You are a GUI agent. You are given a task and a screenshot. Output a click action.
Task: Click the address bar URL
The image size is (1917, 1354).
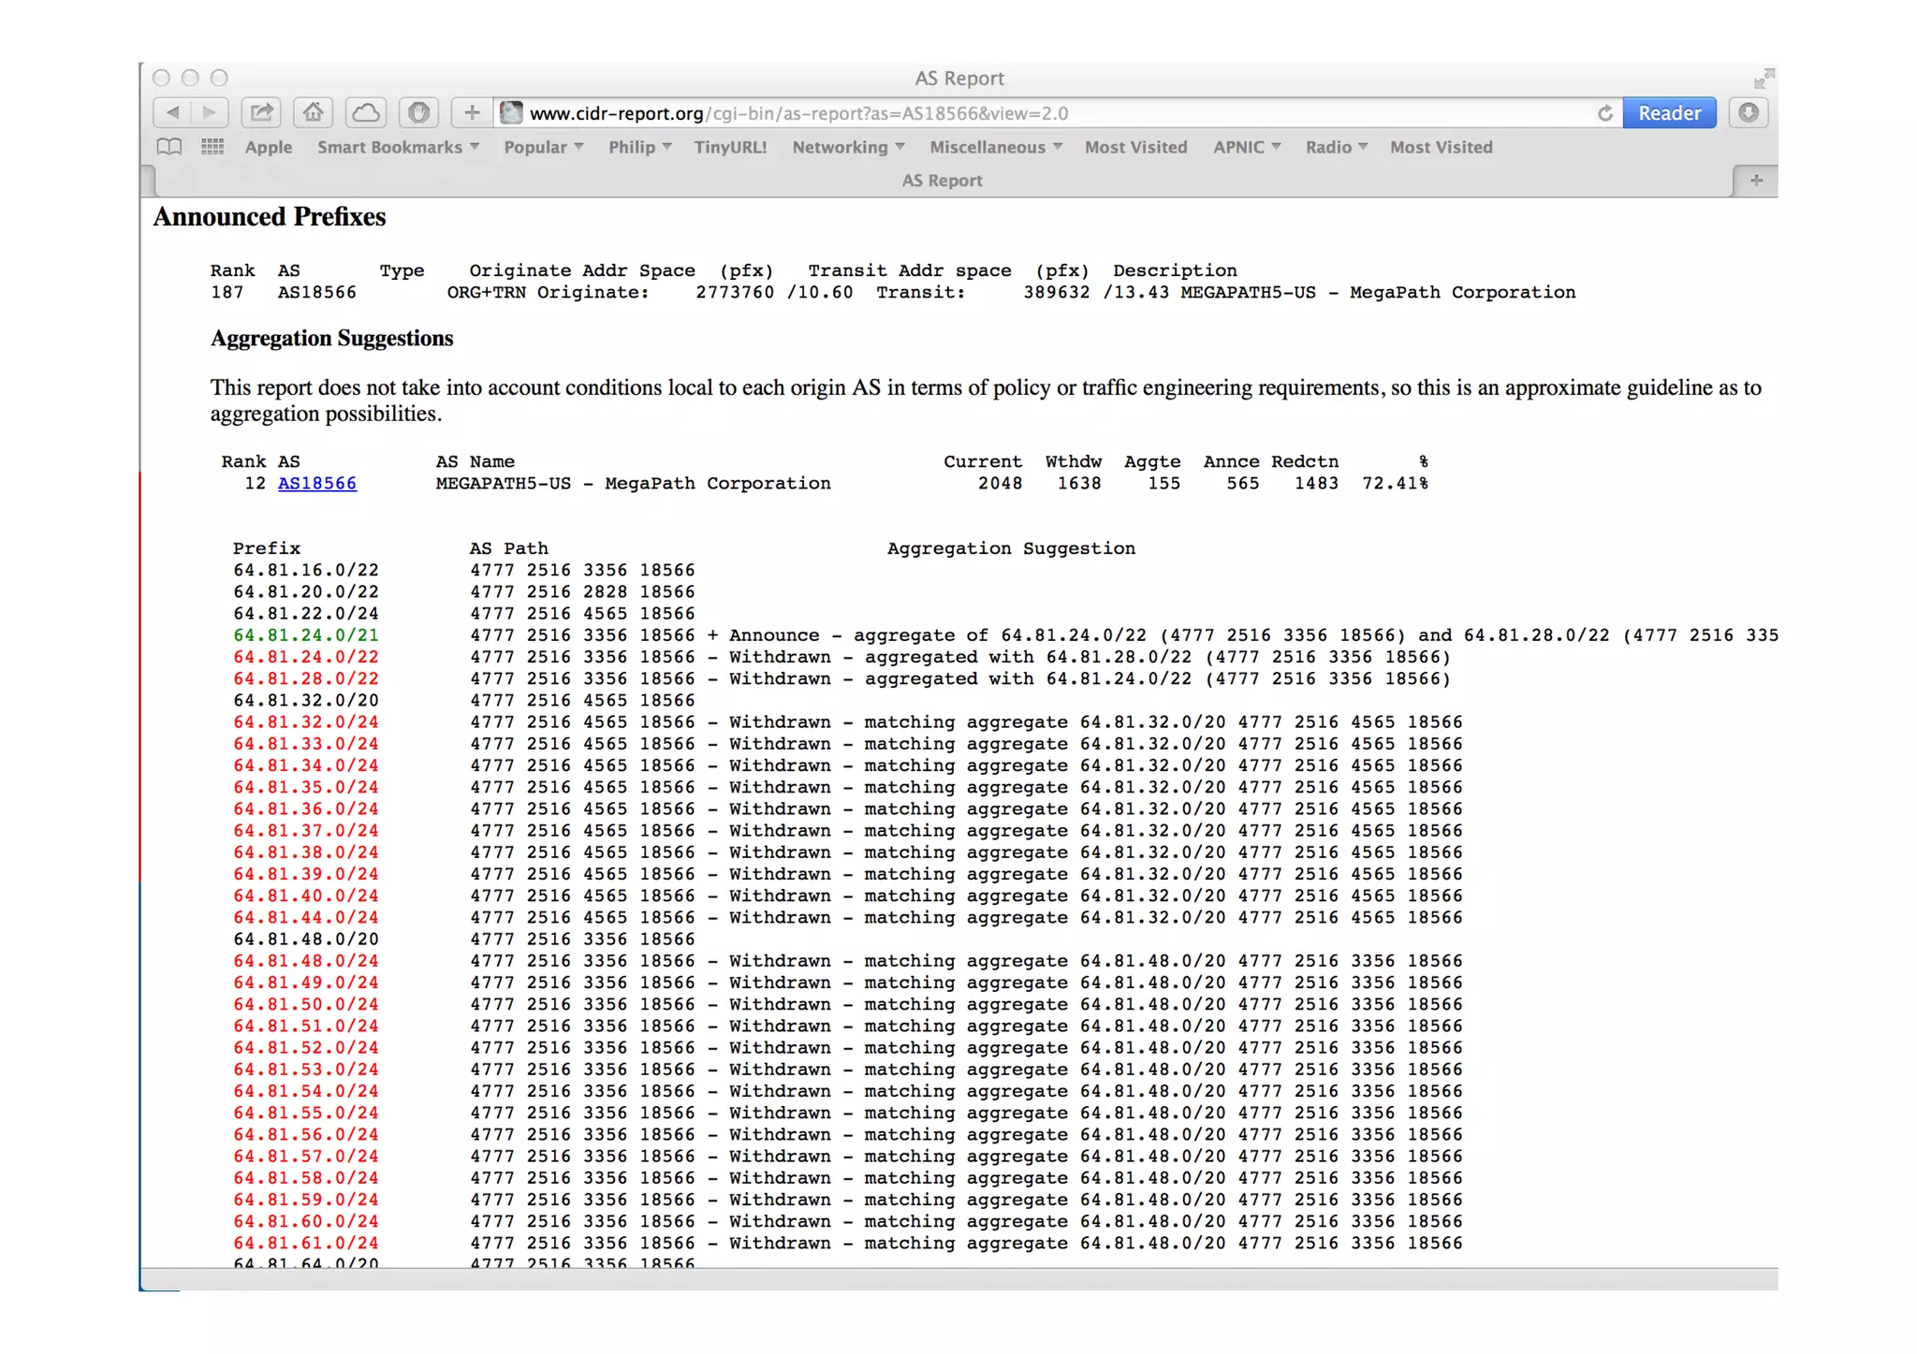[x=936, y=113]
